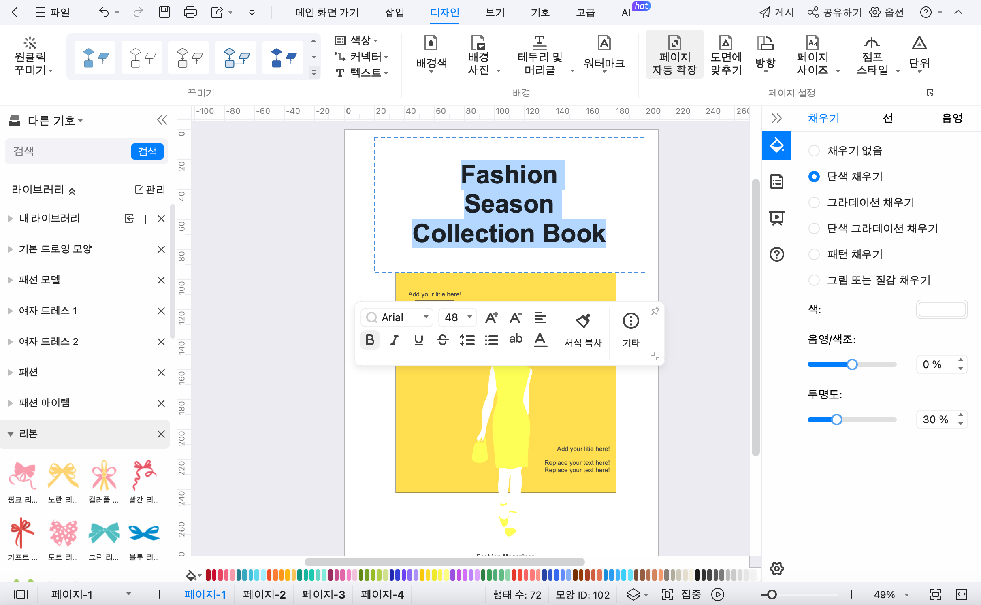Screen dimensions: 981x605
Task: Switch to 페이지-2 page tab
Action: (x=264, y=594)
